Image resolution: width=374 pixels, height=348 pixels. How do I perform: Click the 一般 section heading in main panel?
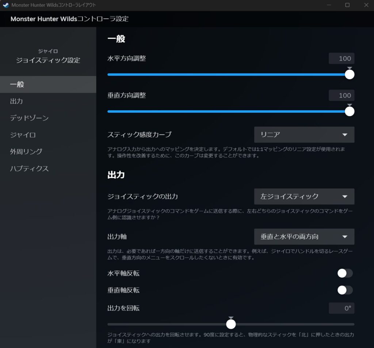(116, 39)
